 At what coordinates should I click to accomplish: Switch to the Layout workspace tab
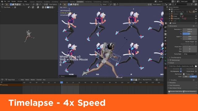(32, 2)
